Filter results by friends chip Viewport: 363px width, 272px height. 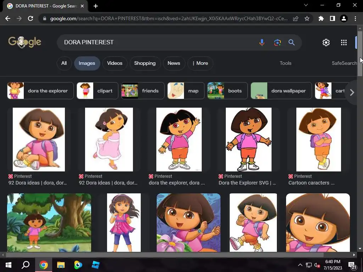143,91
